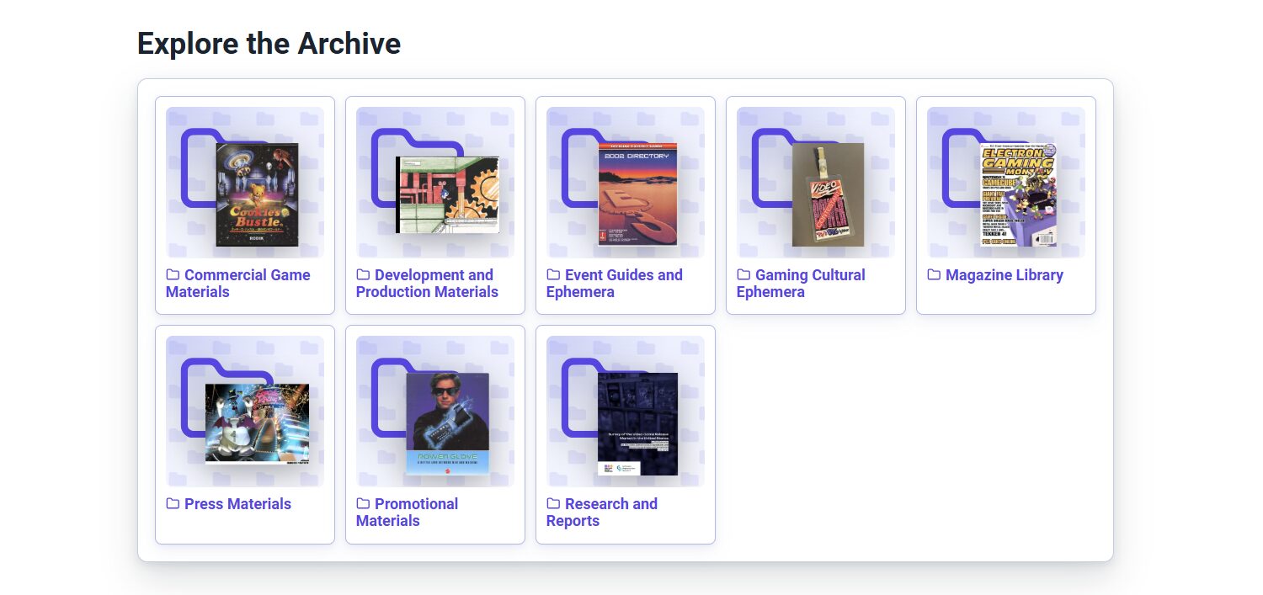Open the Research and Reports collection

602,512
